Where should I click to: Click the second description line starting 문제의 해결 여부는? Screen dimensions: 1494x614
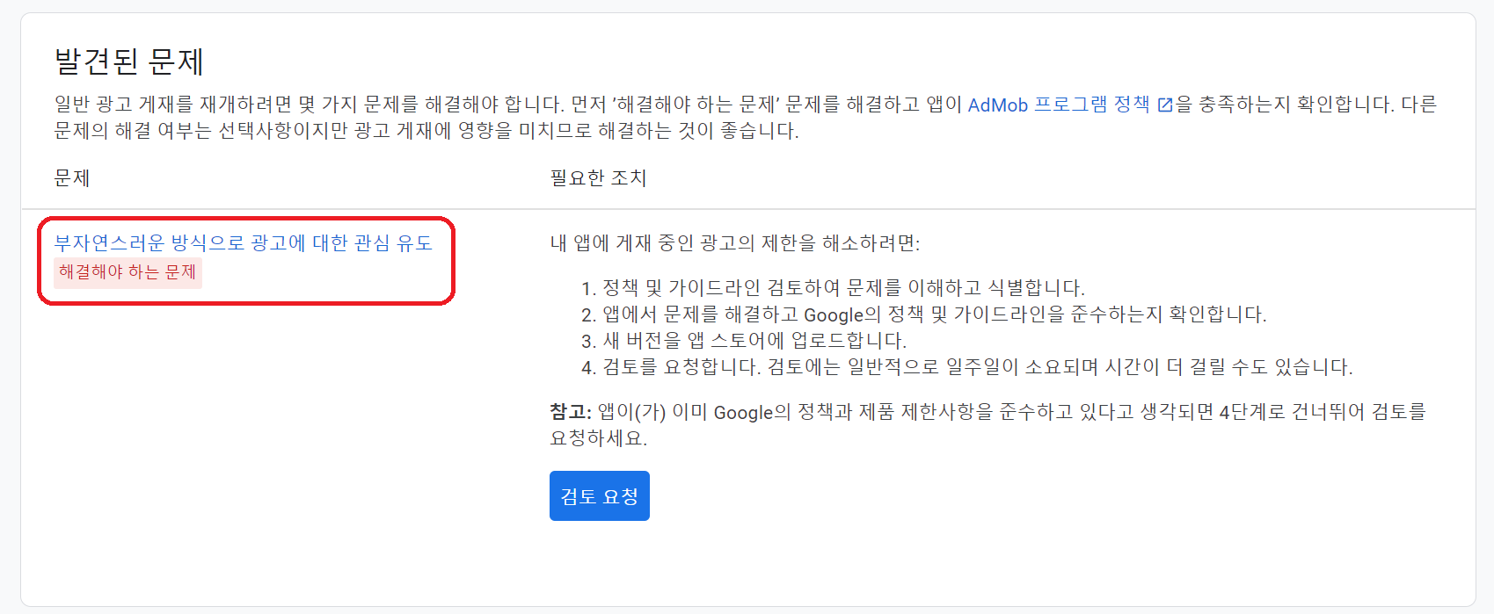(x=426, y=131)
